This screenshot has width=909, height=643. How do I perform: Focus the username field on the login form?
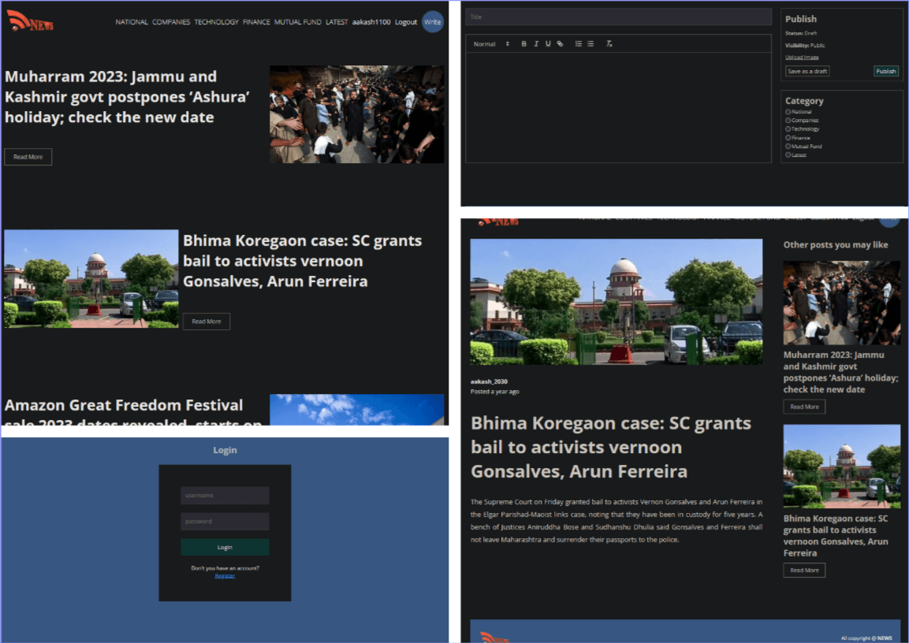pyautogui.click(x=225, y=496)
